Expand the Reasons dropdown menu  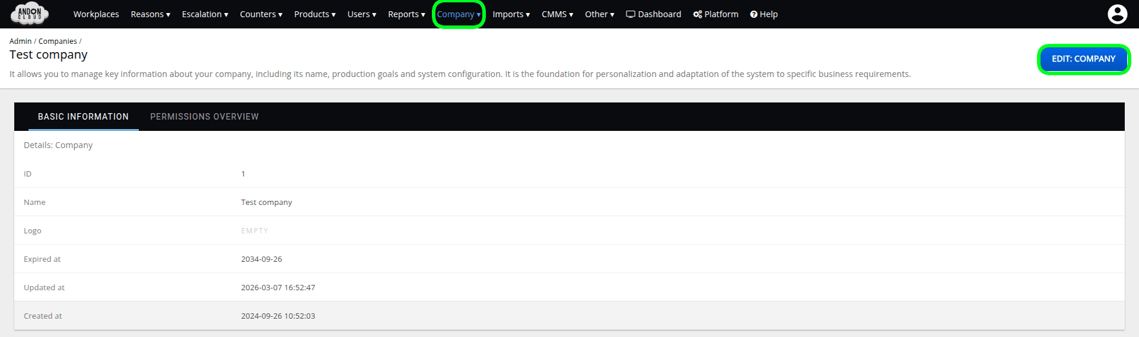click(150, 14)
